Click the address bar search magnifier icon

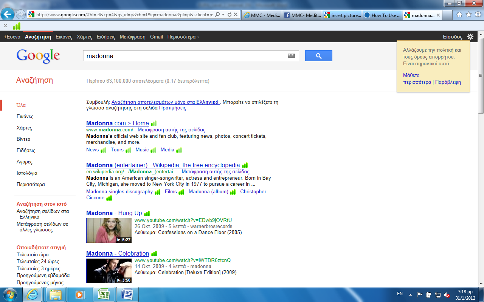tap(217, 15)
